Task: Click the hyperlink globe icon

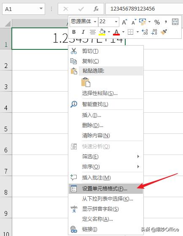Action: coord(74,229)
